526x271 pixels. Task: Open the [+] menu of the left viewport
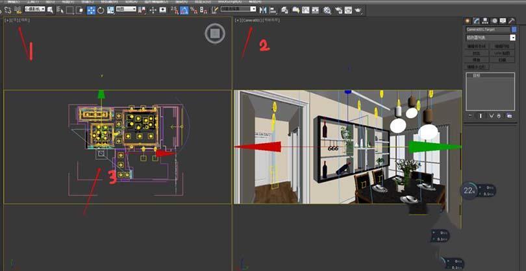pos(7,20)
